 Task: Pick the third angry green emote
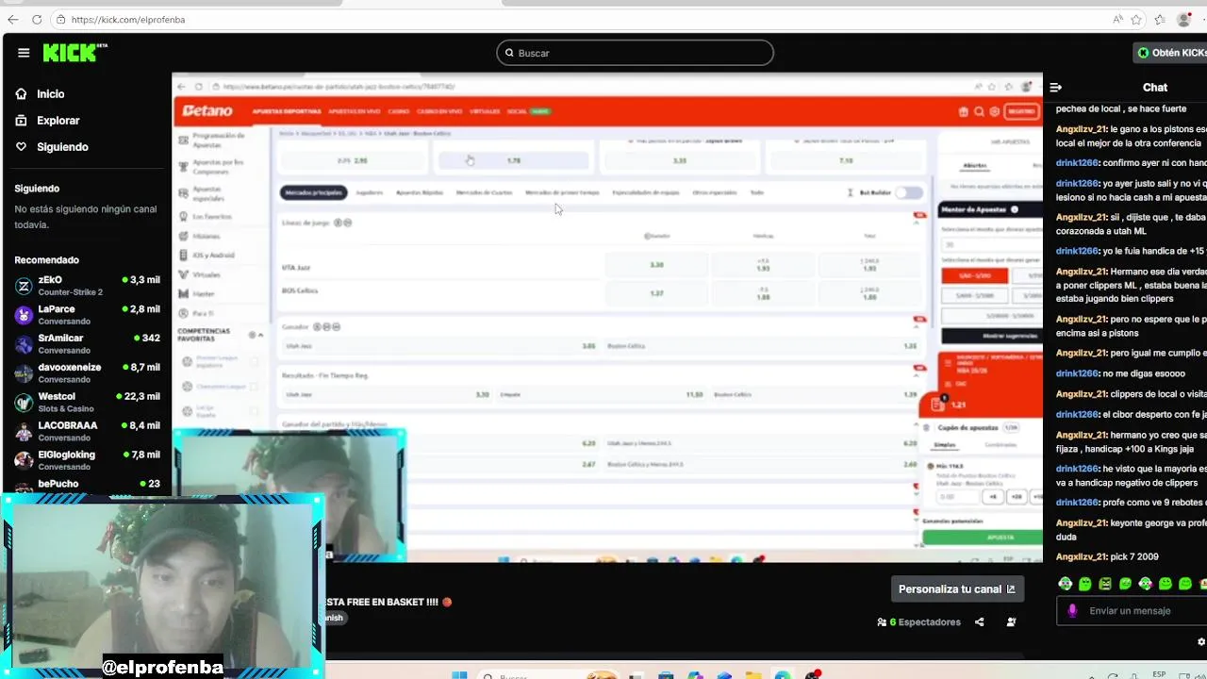(x=1105, y=584)
